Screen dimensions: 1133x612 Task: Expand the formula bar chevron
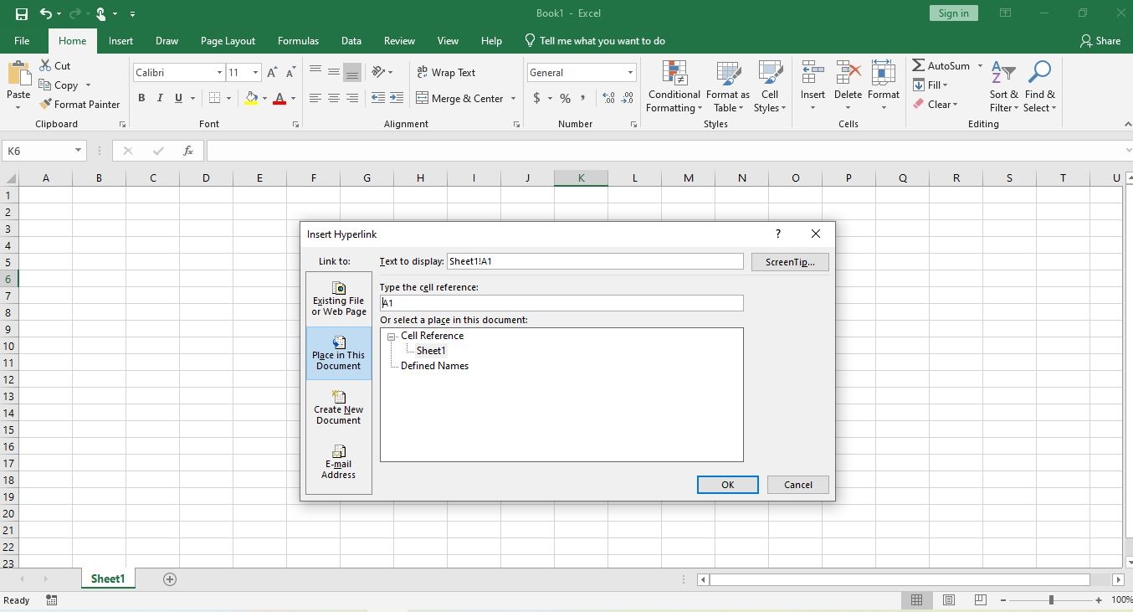click(x=1127, y=151)
